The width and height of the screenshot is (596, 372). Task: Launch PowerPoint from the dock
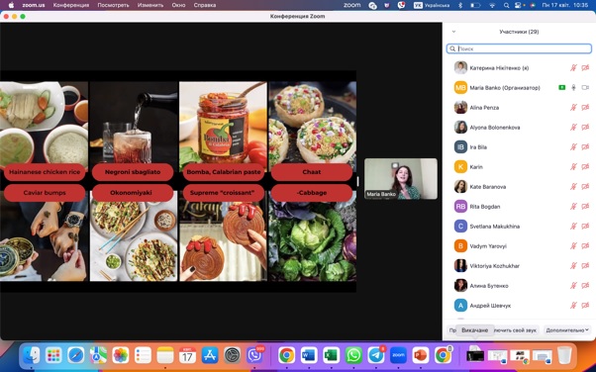coord(421,355)
